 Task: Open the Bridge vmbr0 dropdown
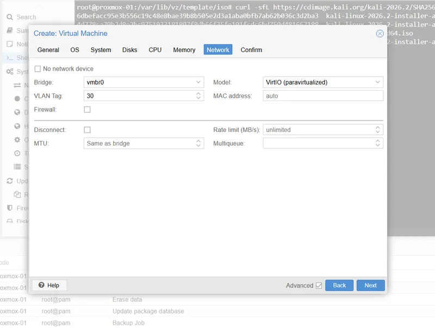click(198, 83)
